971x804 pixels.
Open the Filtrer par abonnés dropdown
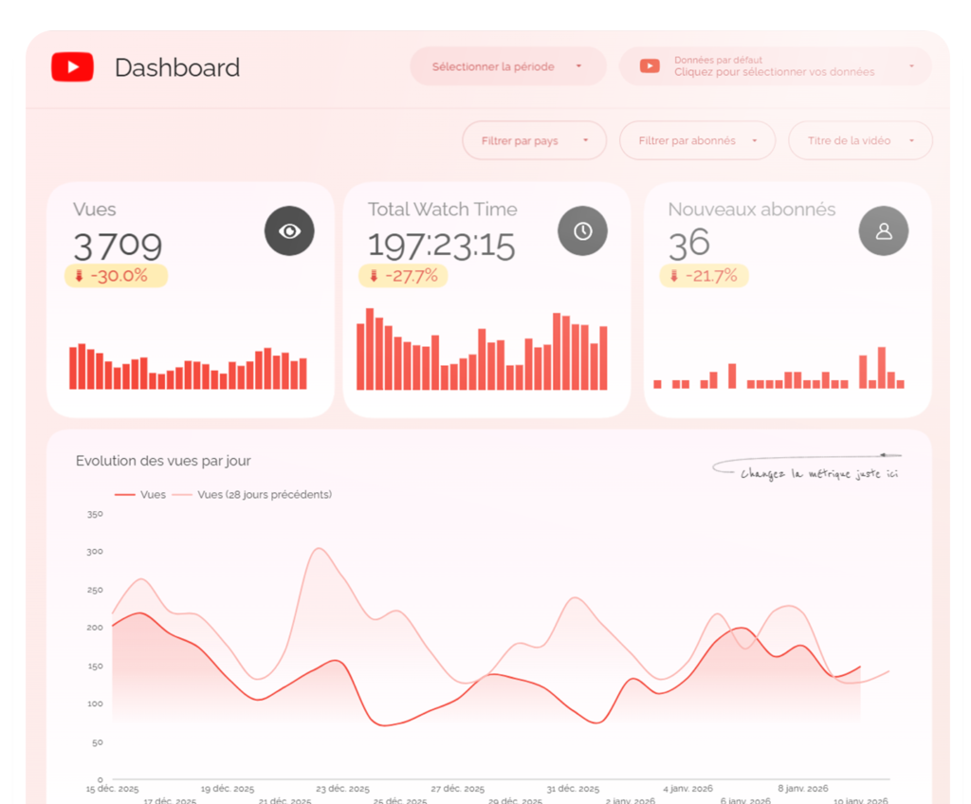(x=697, y=139)
